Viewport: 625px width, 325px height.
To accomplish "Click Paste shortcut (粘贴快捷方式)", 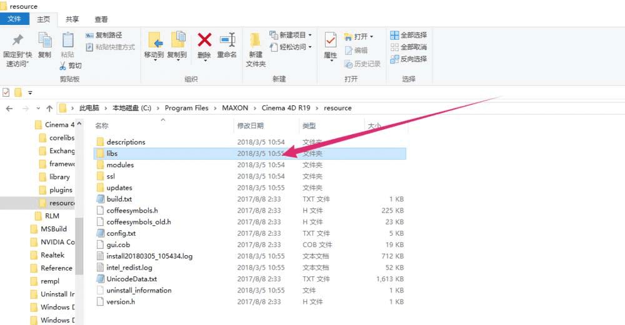I will pyautogui.click(x=111, y=47).
